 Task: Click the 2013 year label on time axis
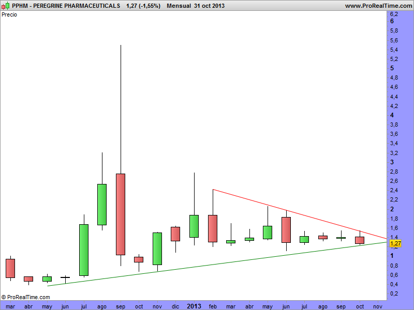pyautogui.click(x=194, y=306)
